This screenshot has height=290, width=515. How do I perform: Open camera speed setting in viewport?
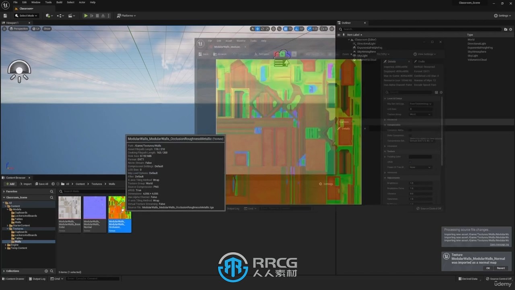click(x=324, y=29)
